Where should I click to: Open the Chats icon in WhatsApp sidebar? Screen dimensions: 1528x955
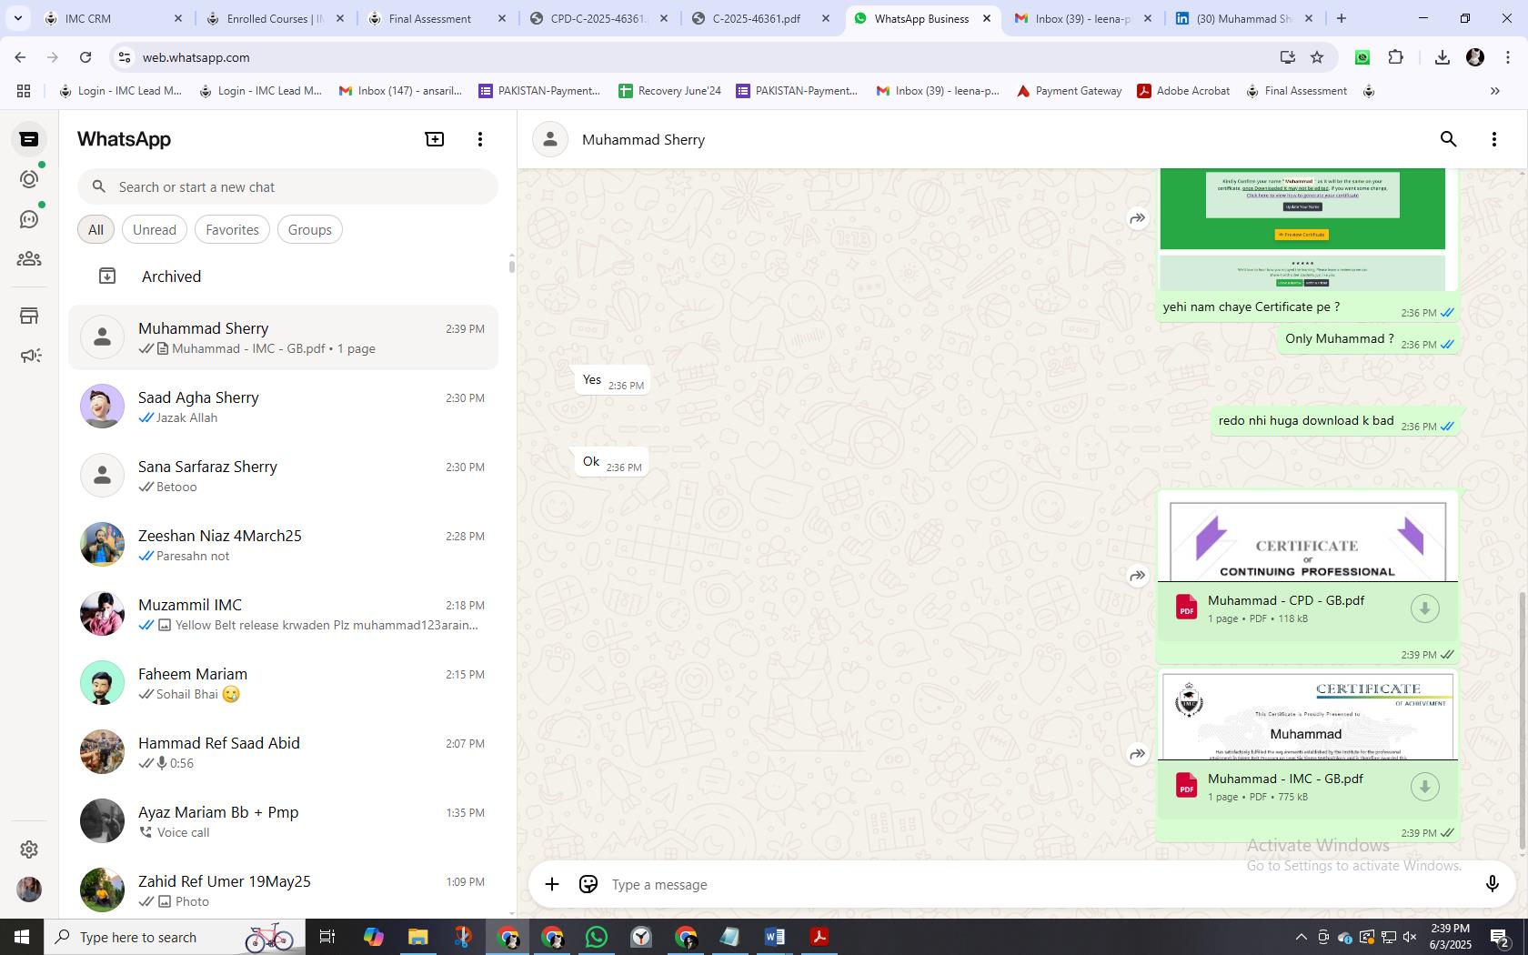[29, 139]
